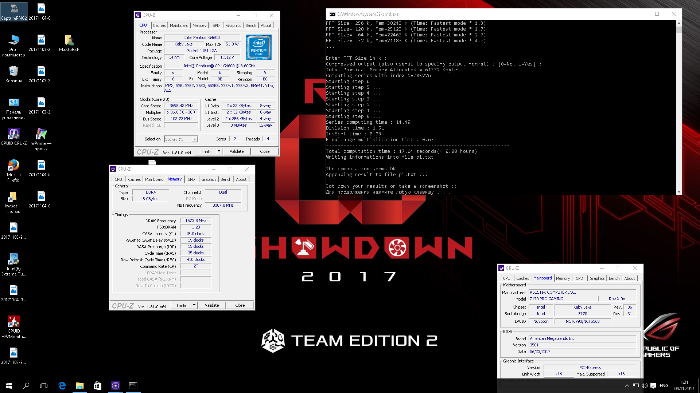
Task: Open CapturePNG2 desktop icon
Action: pos(13,11)
